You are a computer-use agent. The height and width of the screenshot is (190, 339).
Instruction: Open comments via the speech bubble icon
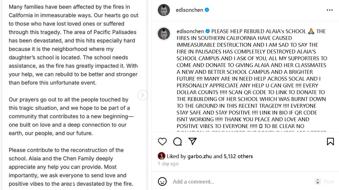[177, 142]
